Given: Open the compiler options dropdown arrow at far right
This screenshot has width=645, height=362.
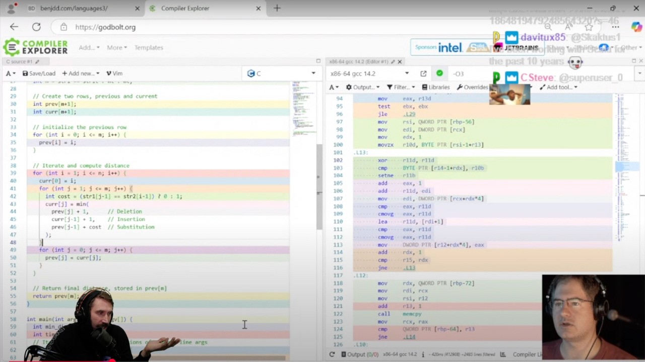Looking at the screenshot, I should point(640,73).
